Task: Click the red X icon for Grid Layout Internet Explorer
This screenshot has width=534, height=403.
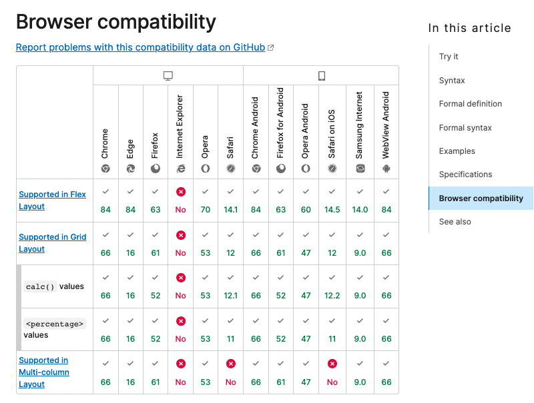Action: [x=181, y=235]
